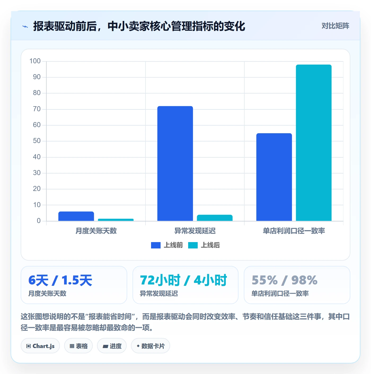Click the y-axis value 100
Screen dimensions: 371x374
tap(35, 61)
